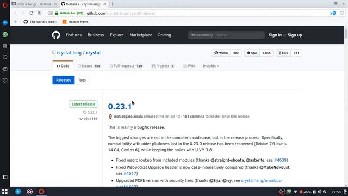The height and width of the screenshot is (196, 348).
Task: Open issue #4639 link
Action: (280, 160)
